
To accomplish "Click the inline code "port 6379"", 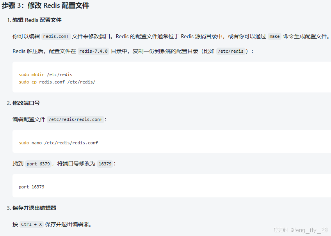I will (x=38, y=164).
